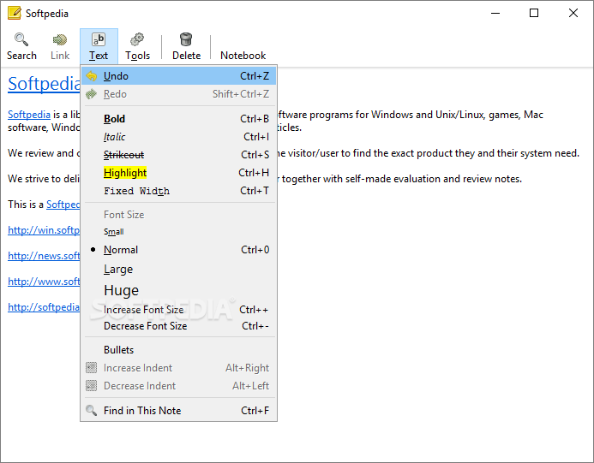Choose Decrease Indent menu entry

click(178, 386)
